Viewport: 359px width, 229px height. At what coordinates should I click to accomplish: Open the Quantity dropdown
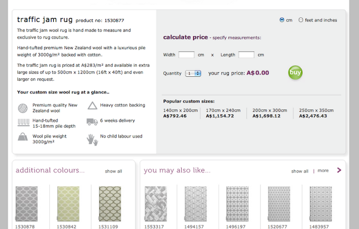(x=193, y=73)
